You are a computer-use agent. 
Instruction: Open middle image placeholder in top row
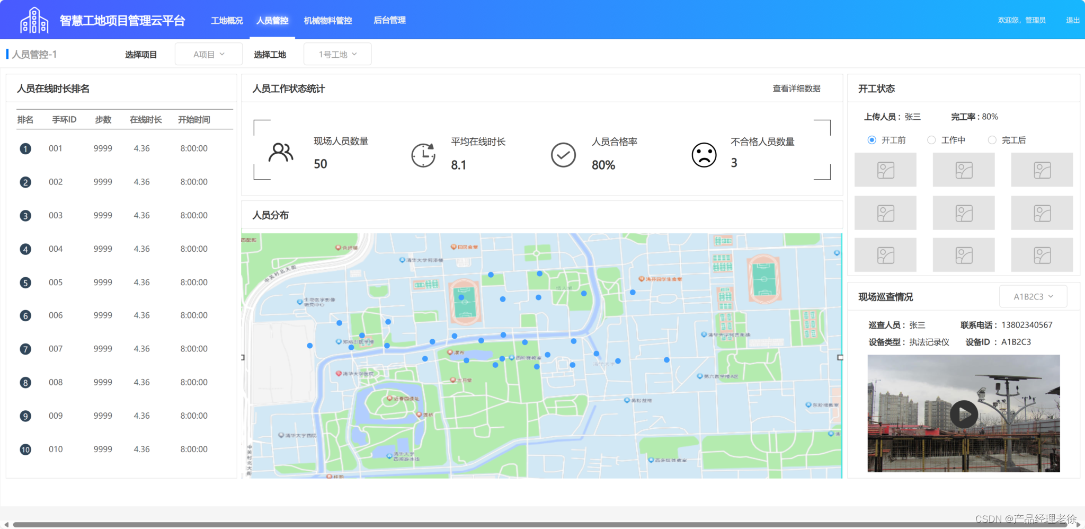(964, 170)
